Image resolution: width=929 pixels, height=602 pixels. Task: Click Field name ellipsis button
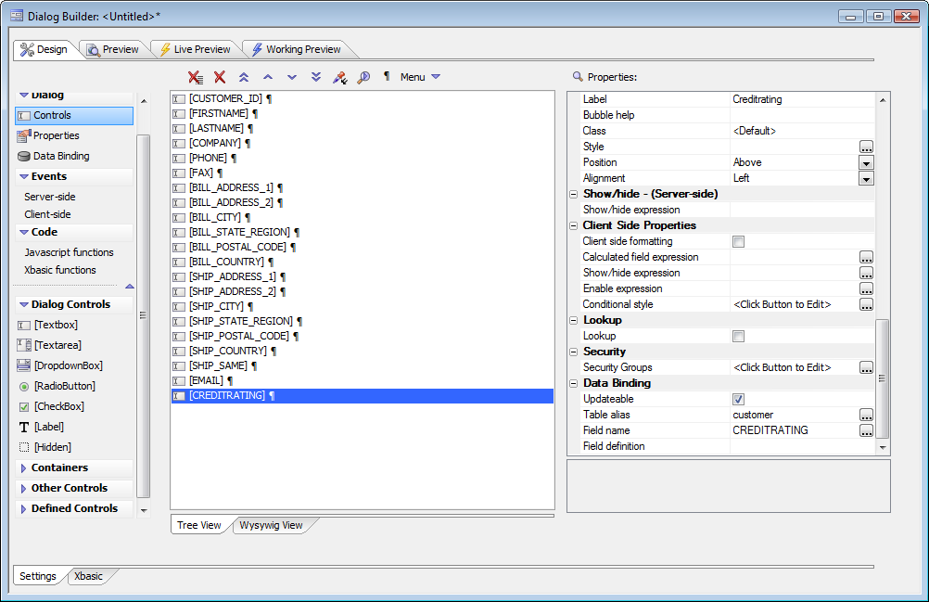point(866,430)
